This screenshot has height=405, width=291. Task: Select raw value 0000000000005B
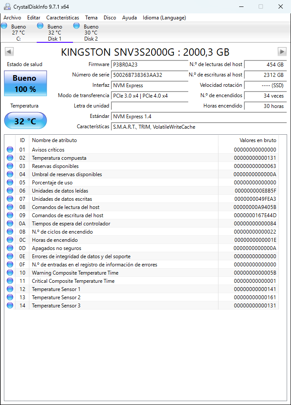pyautogui.click(x=255, y=273)
